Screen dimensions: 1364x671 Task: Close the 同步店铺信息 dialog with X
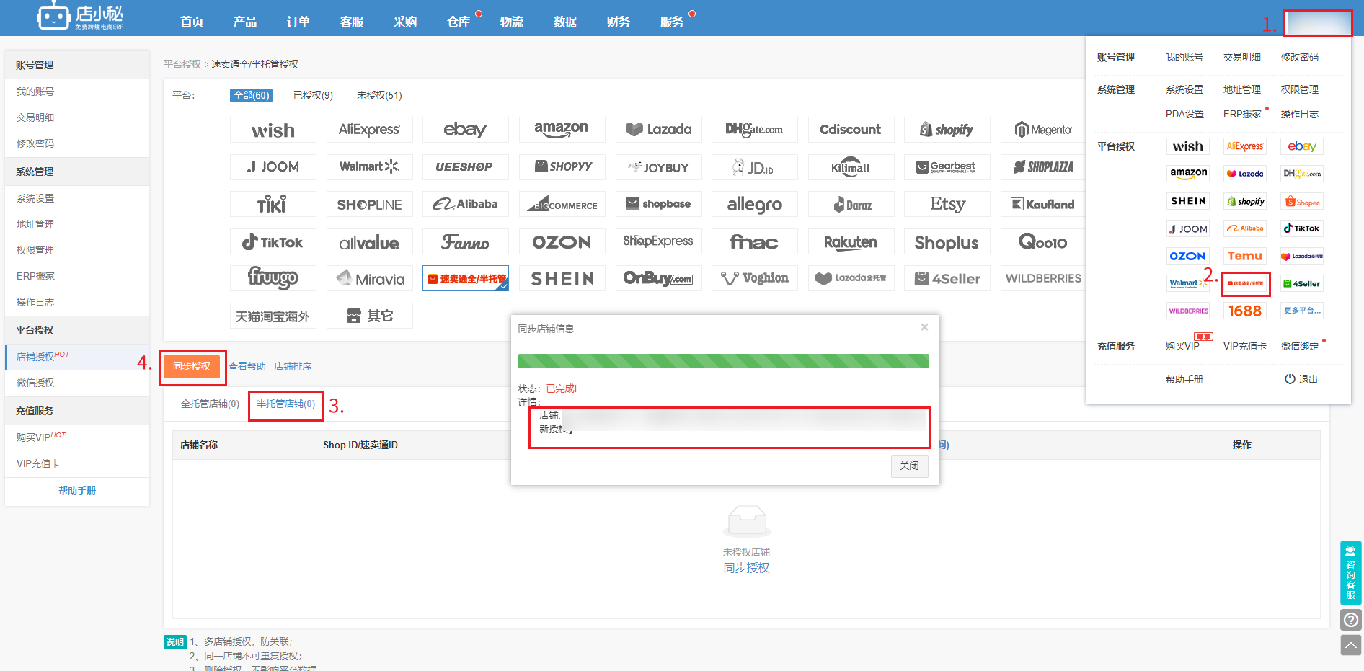coord(924,327)
